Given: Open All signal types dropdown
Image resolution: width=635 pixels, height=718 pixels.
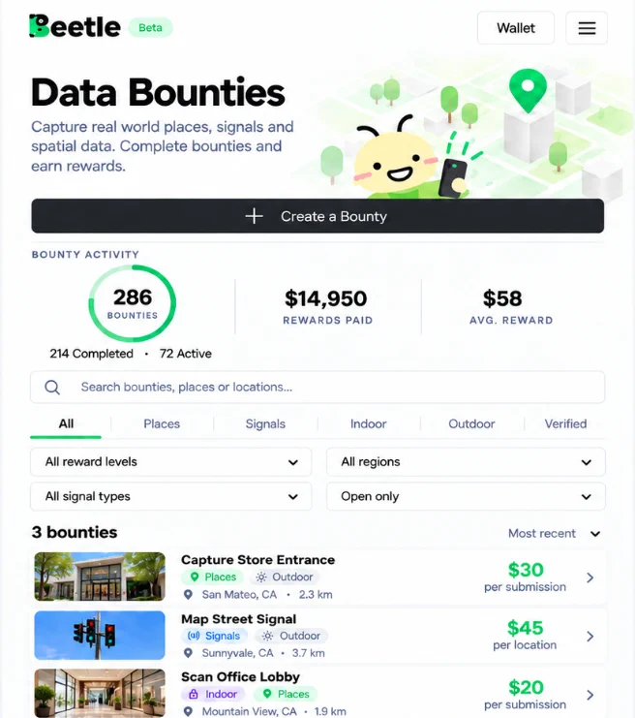Looking at the screenshot, I should click(x=170, y=496).
